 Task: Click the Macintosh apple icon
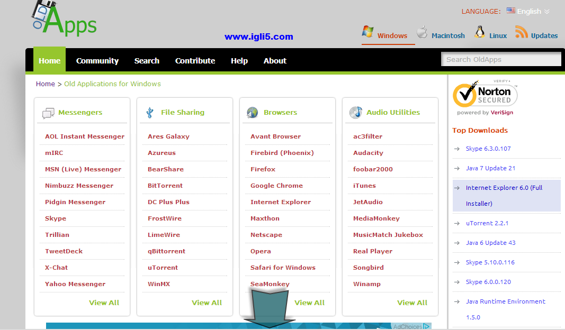pyautogui.click(x=422, y=33)
